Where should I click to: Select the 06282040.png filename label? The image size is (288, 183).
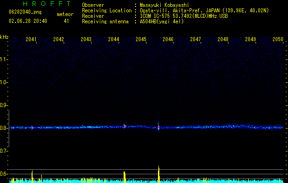25,12
